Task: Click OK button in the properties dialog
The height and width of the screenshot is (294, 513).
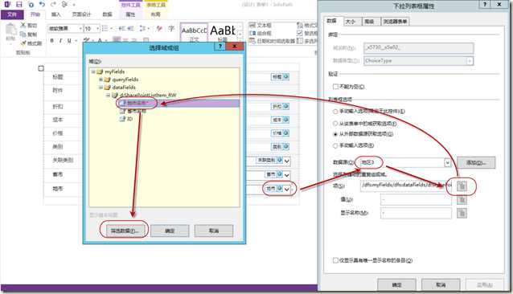Action: [396, 284]
